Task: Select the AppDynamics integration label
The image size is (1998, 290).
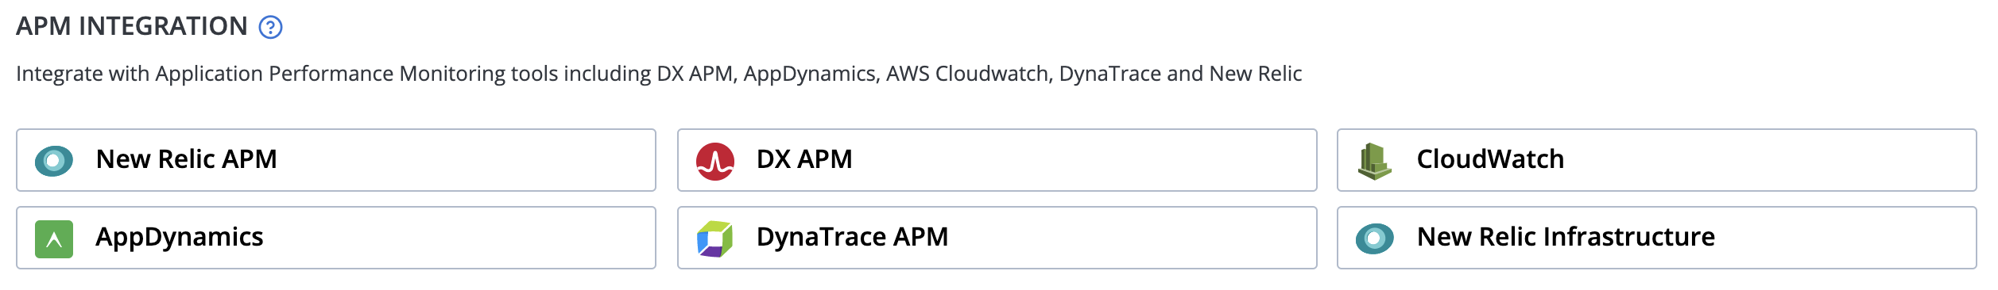Action: [180, 238]
